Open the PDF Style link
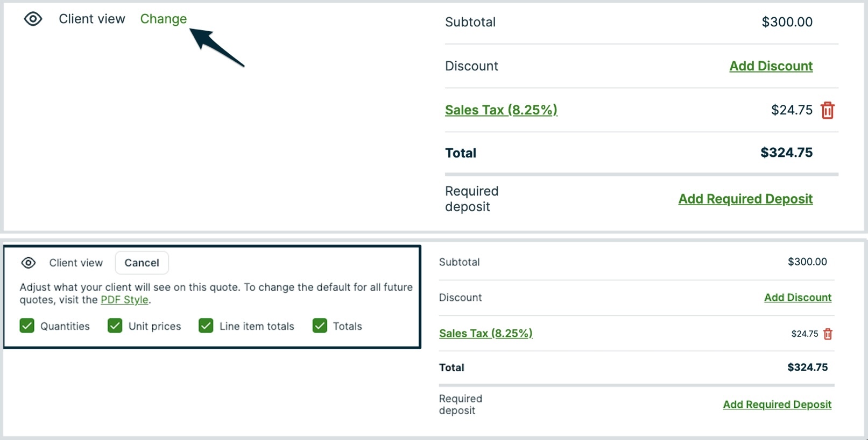Viewport: 868px width, 440px height. point(124,300)
